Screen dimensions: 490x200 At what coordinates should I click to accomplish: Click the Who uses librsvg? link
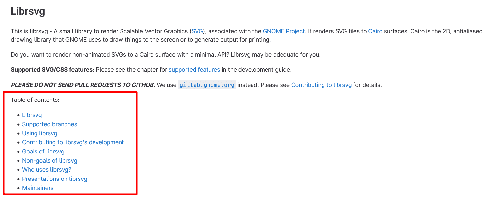click(x=47, y=170)
